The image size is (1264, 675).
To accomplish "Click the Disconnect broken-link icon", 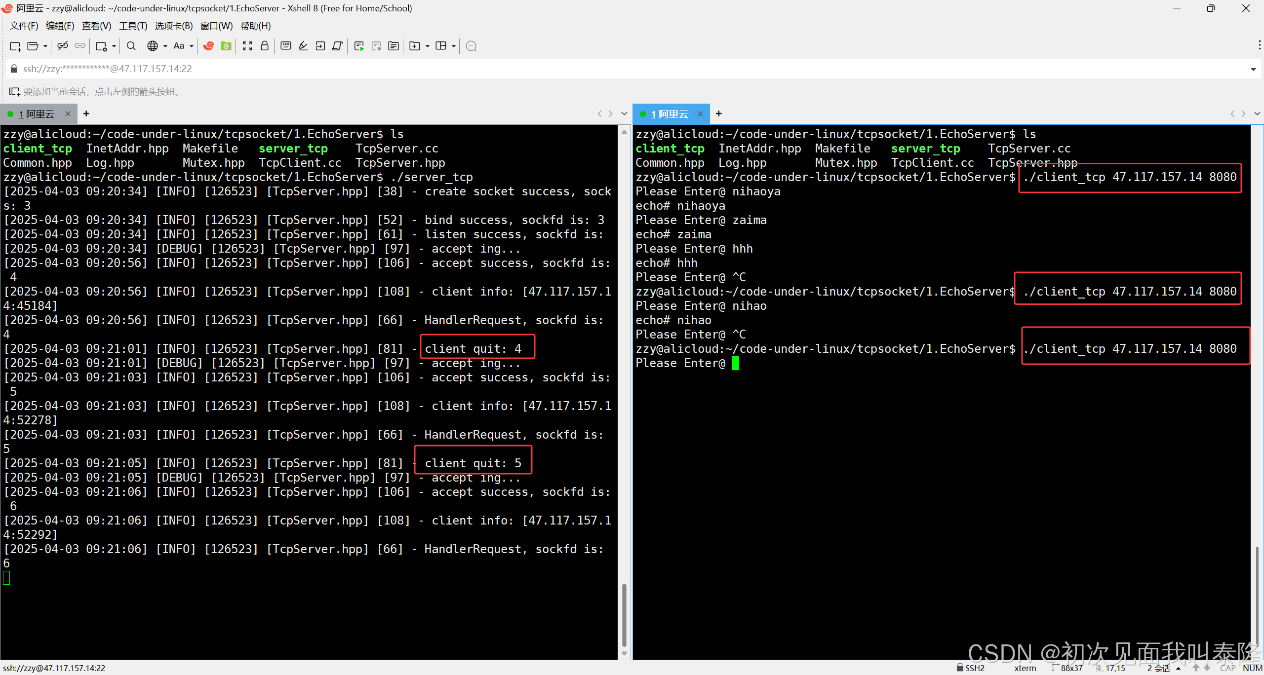I will 62,46.
